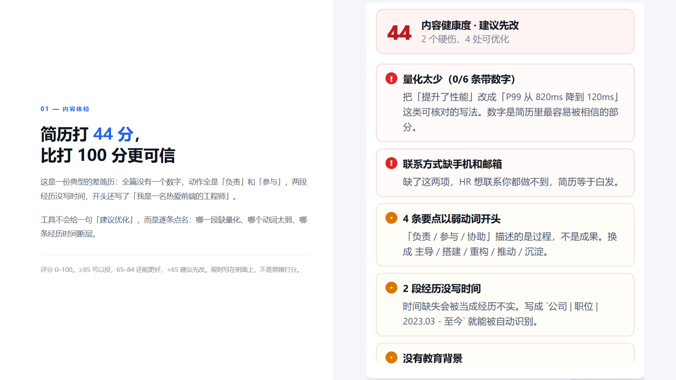Click the 时间缺失会被当成经历不实 description
Image resolution: width=676 pixels, height=380 pixels.
click(x=501, y=314)
